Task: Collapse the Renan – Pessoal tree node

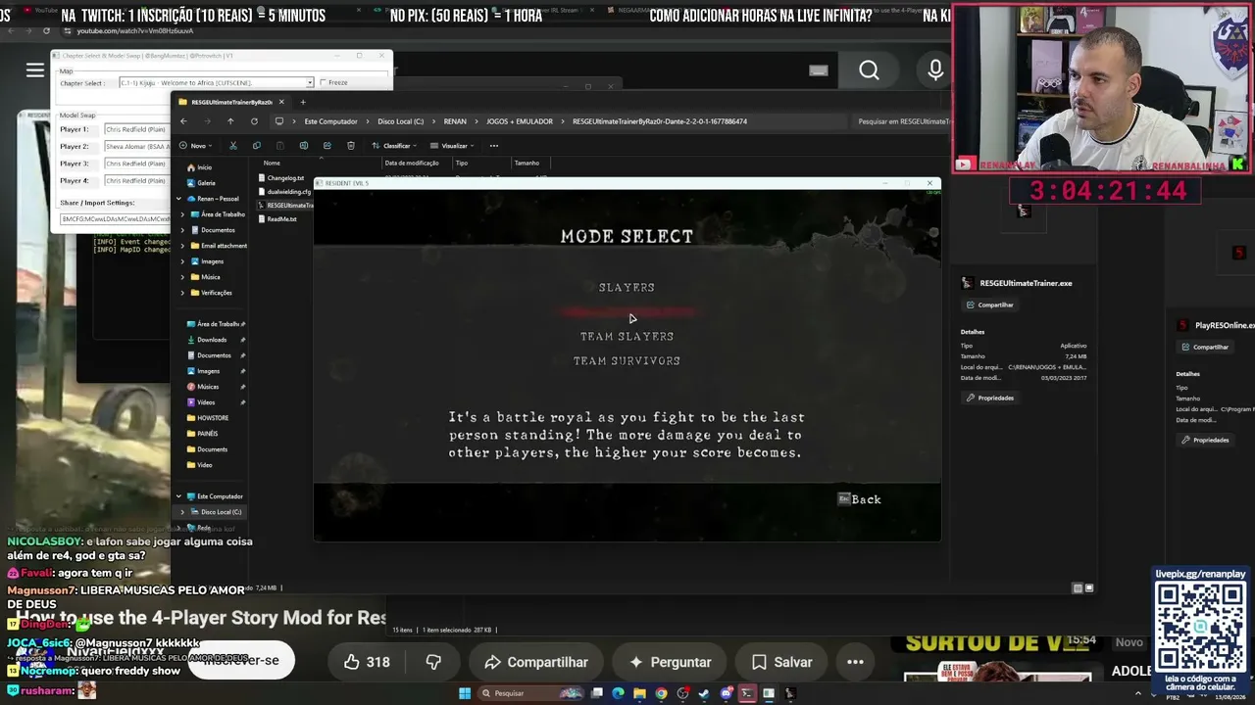Action: click(x=178, y=199)
